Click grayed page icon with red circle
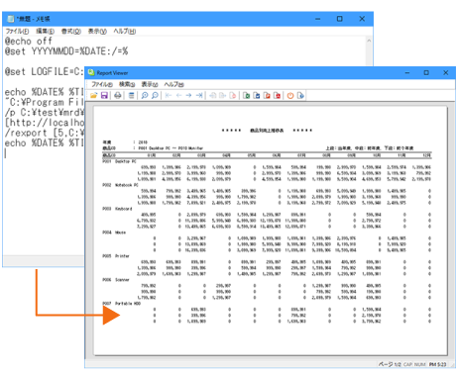The height and width of the screenshot is (376, 456). coord(233,96)
